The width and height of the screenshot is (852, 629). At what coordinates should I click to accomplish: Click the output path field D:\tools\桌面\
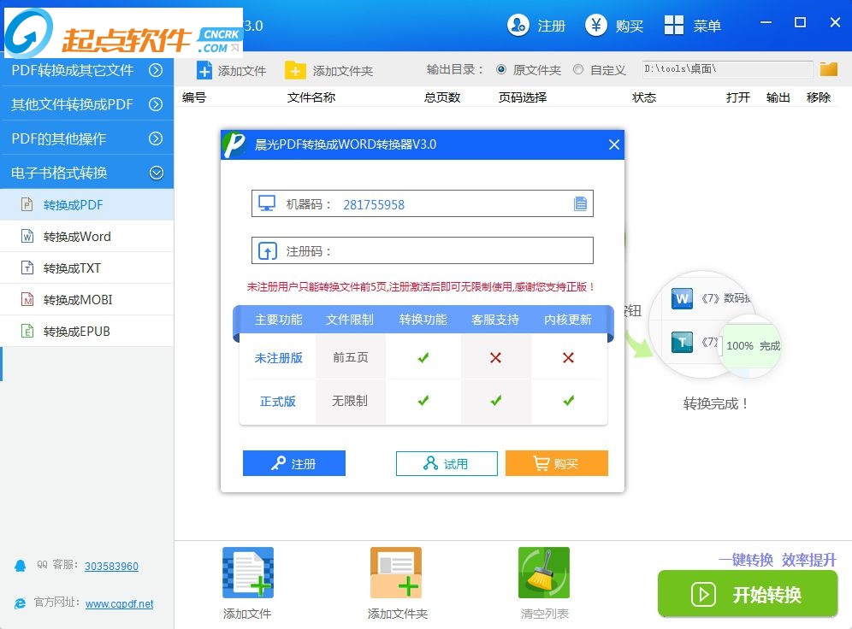(x=727, y=69)
